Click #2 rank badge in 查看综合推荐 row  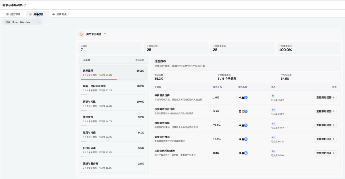point(273,137)
